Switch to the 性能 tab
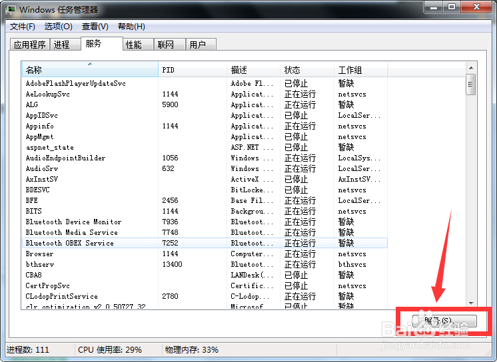The image size is (497, 362). click(138, 45)
